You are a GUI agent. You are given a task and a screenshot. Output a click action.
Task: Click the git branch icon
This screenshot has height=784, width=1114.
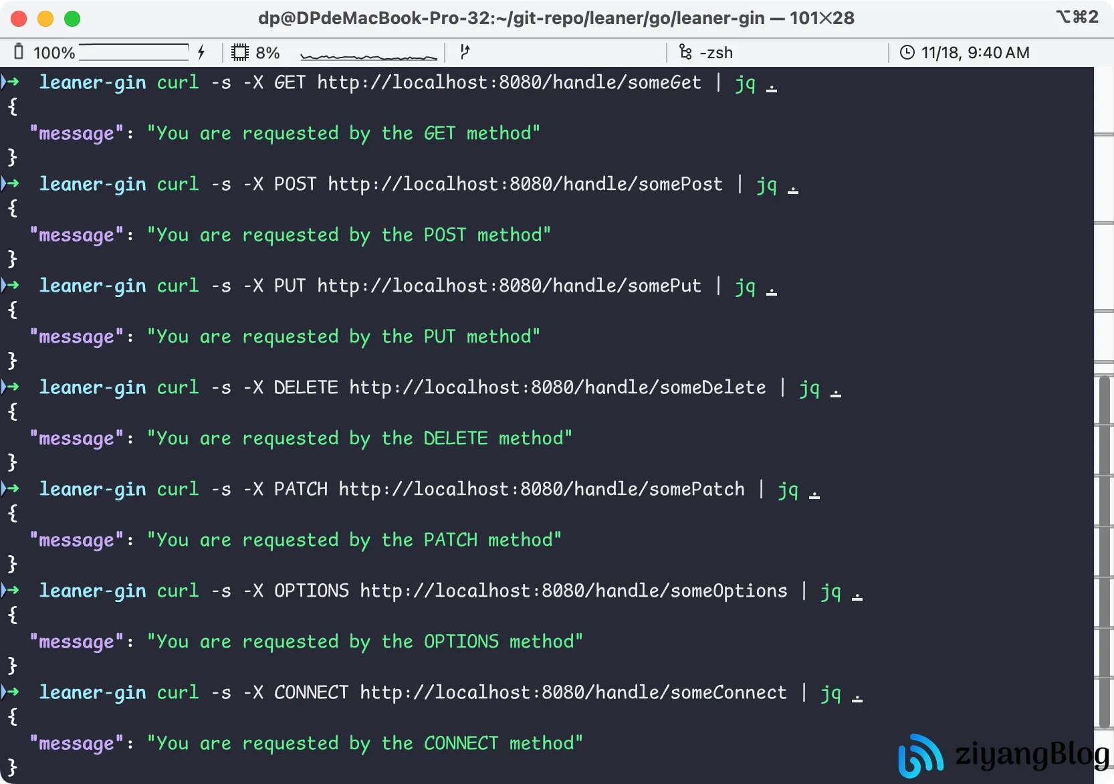tap(465, 52)
